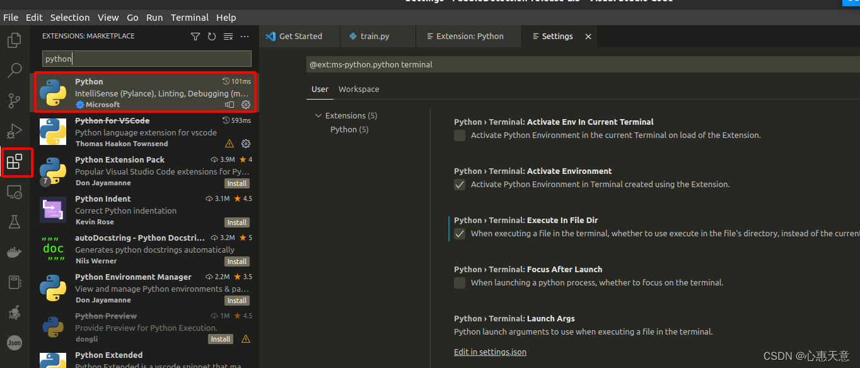Open the Docker view in activity bar

(14, 252)
